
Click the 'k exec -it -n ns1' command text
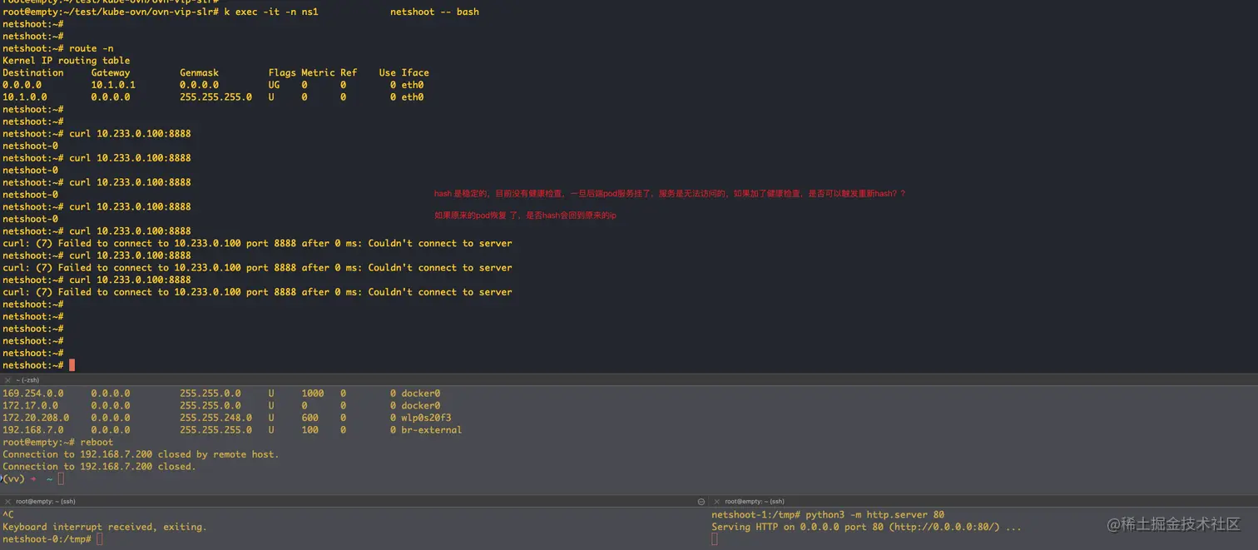pos(271,12)
